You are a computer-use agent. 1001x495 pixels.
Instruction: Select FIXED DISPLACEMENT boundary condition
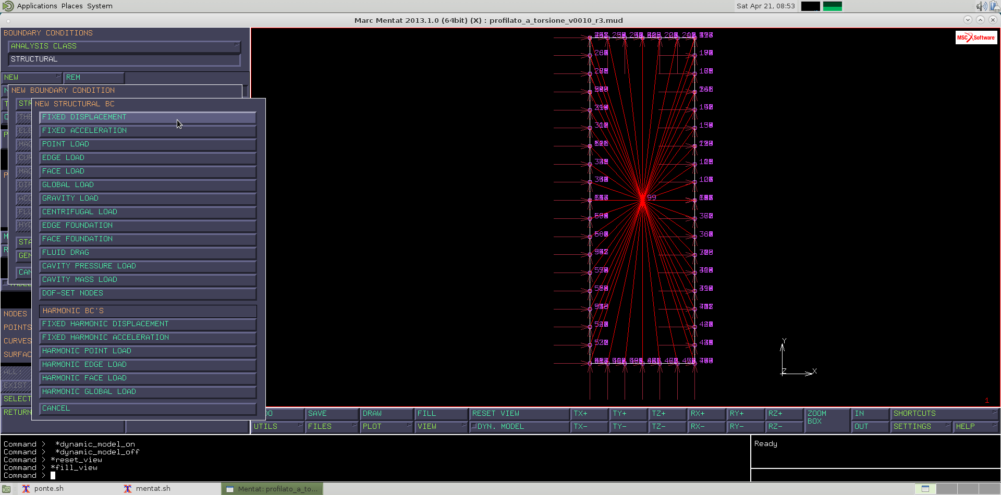[148, 117]
